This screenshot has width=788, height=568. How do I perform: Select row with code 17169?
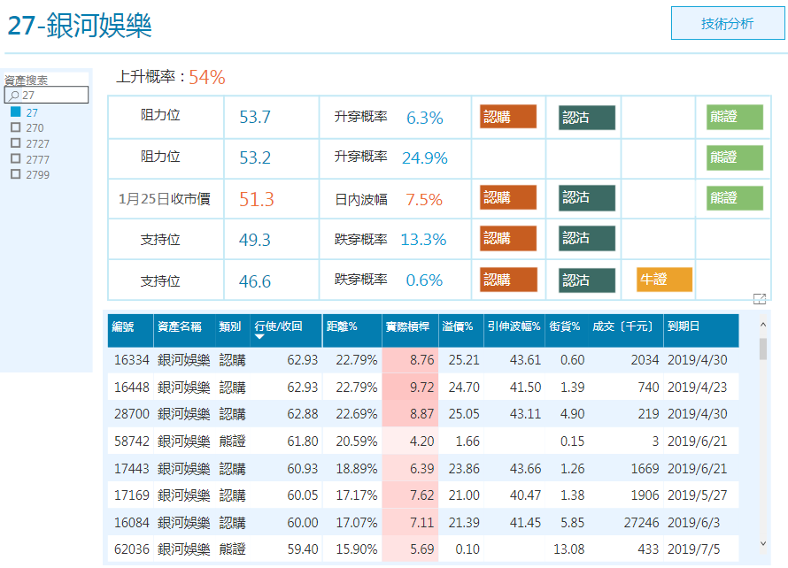point(423,495)
